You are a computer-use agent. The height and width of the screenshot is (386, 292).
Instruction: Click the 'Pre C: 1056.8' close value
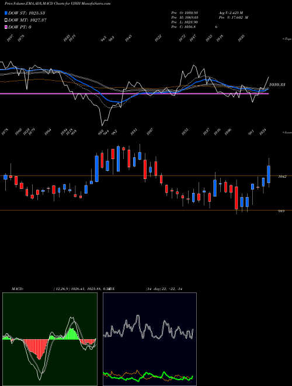tap(183, 27)
